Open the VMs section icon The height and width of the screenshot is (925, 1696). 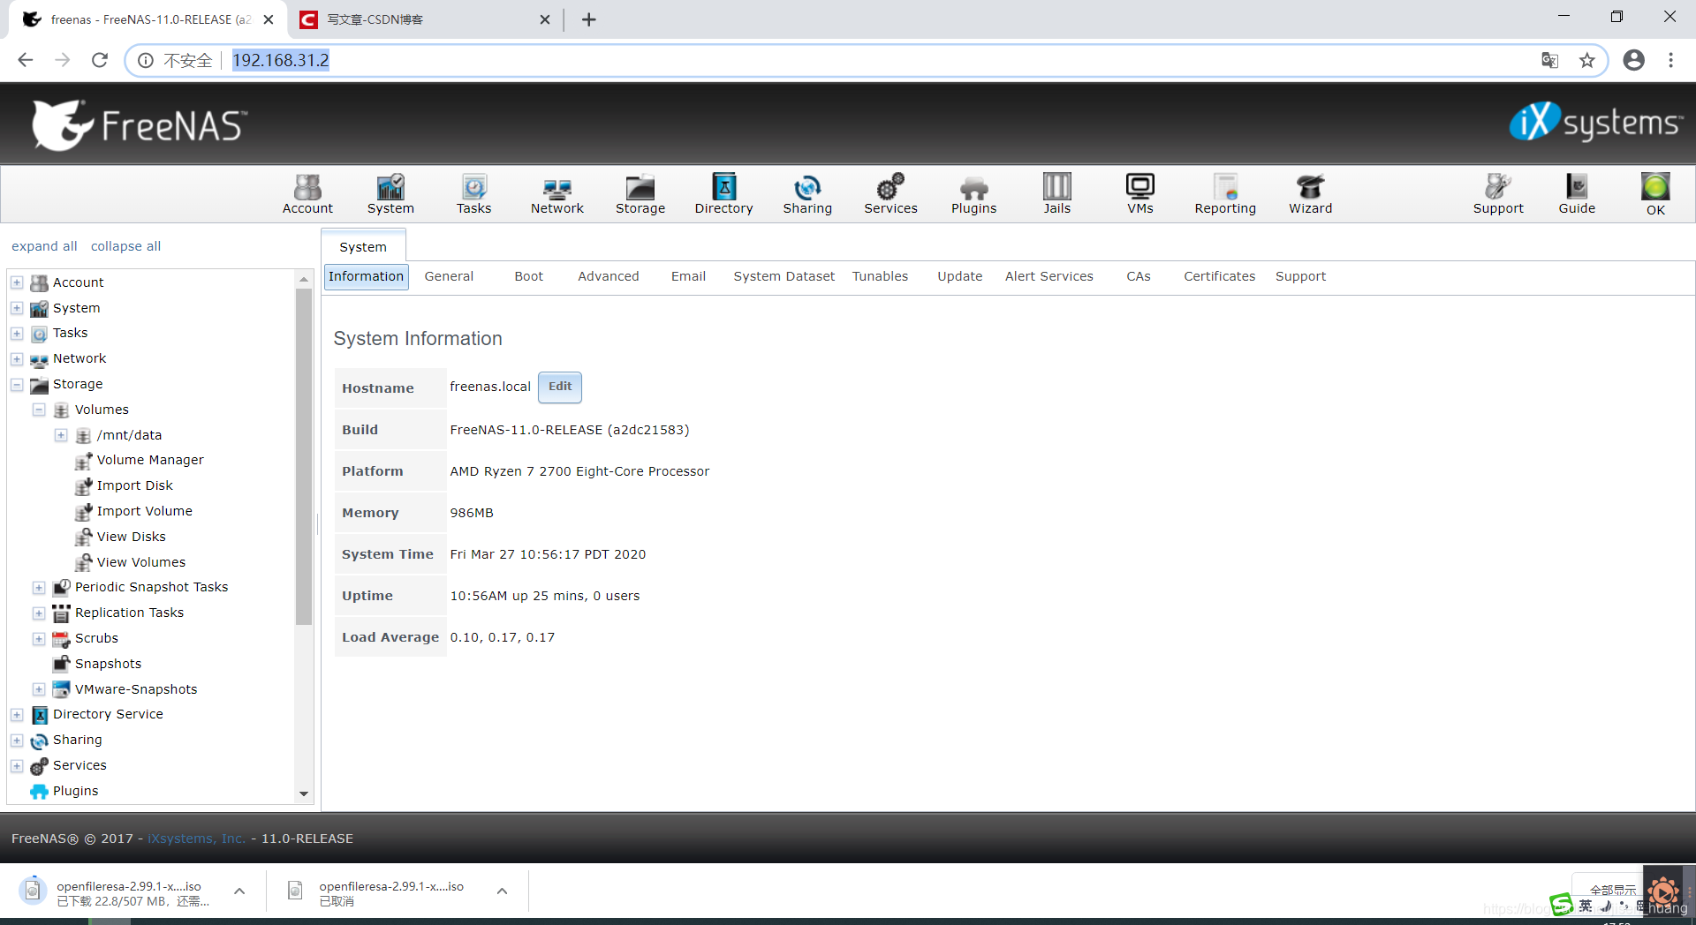tap(1139, 193)
